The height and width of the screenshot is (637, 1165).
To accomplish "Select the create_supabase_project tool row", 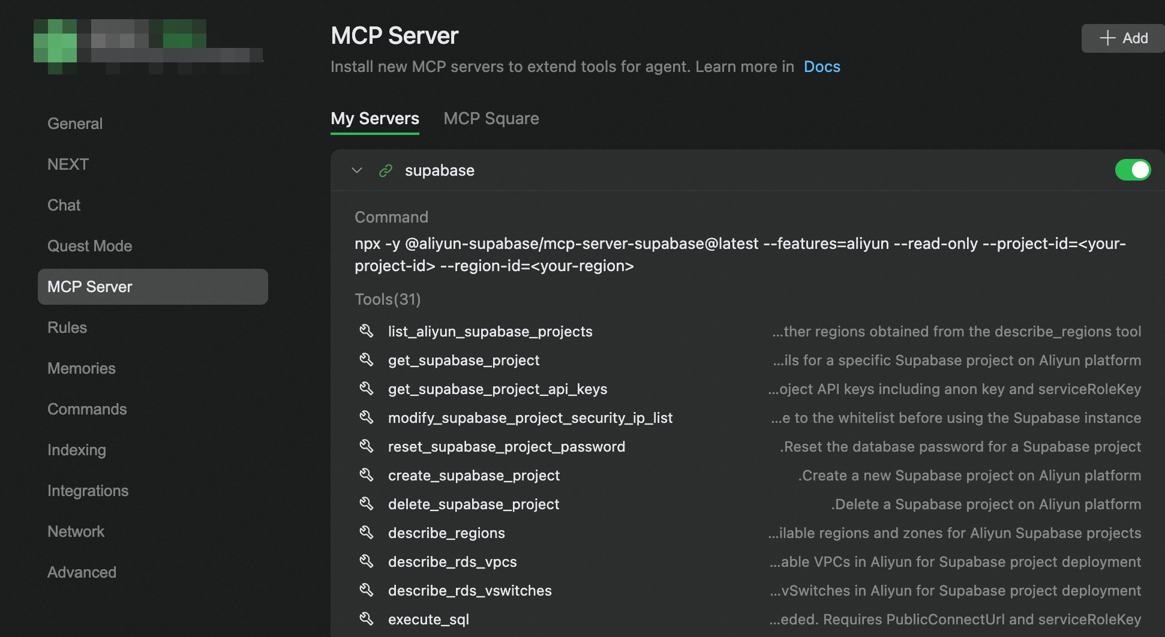I will pyautogui.click(x=474, y=476).
